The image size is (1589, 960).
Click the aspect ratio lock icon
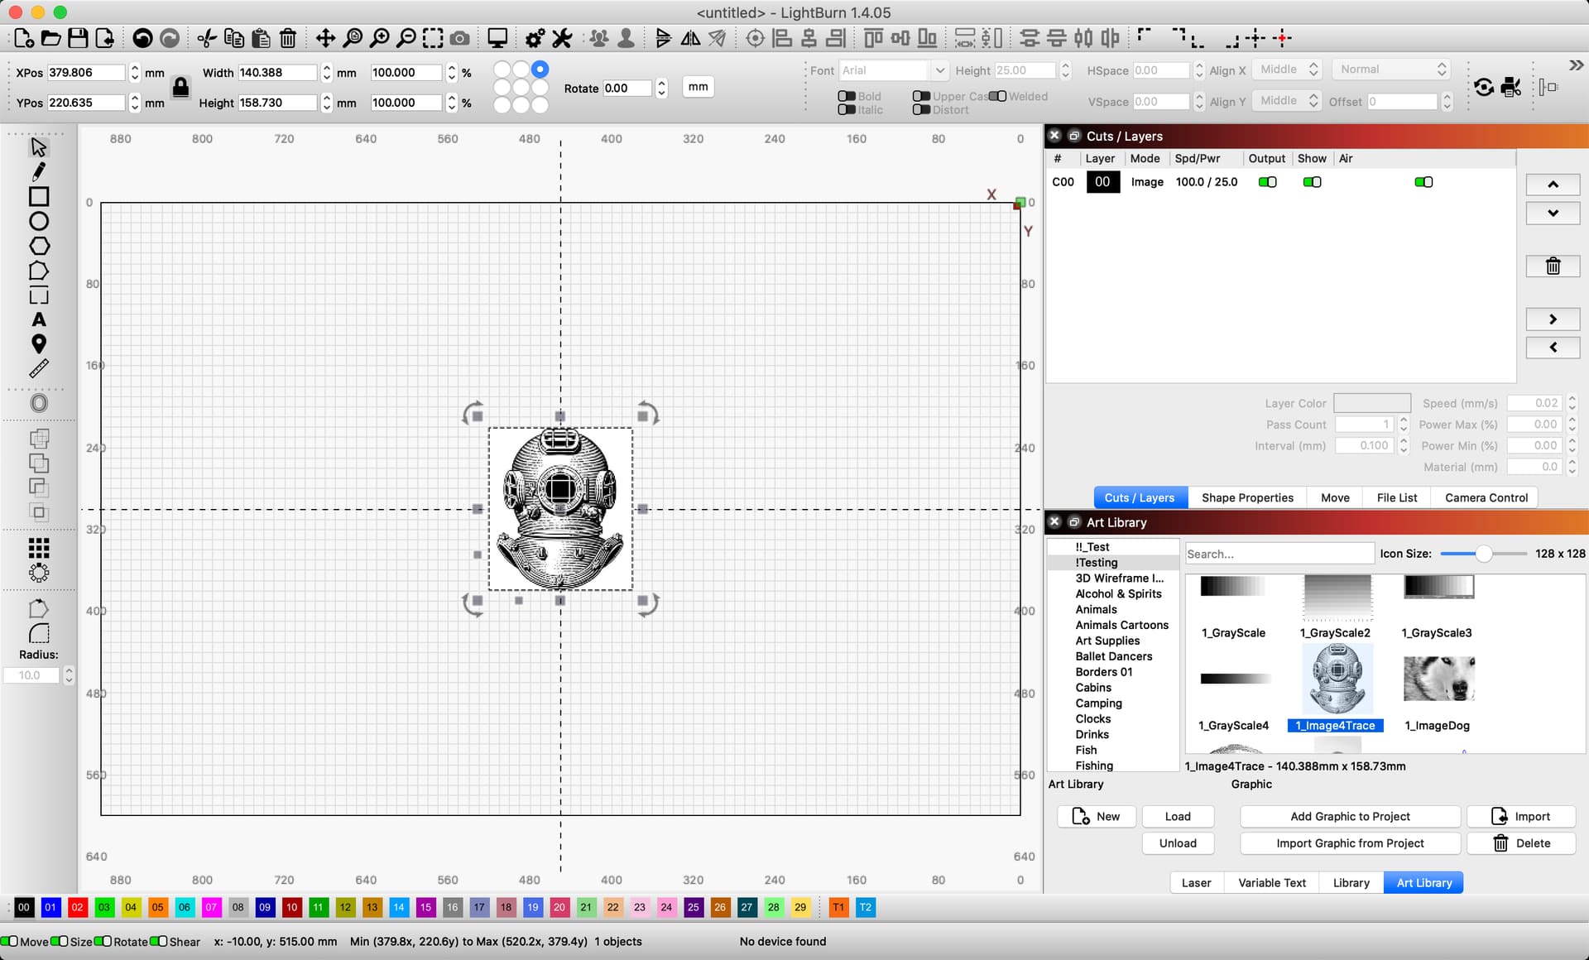(180, 87)
